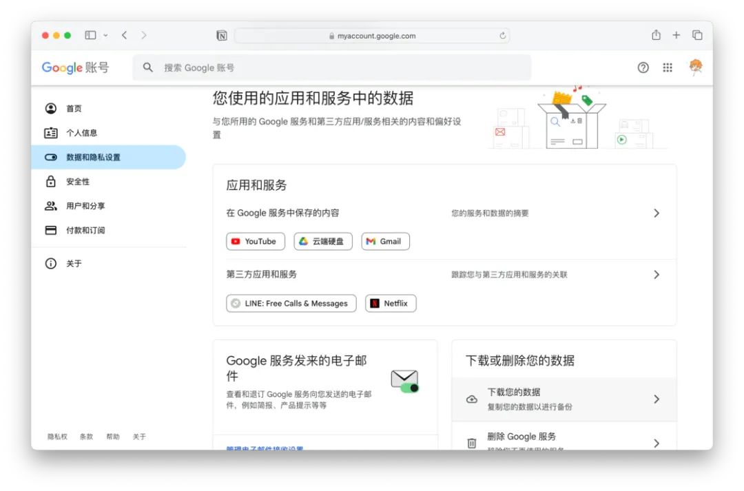Open the Google apps grid

[x=668, y=67]
